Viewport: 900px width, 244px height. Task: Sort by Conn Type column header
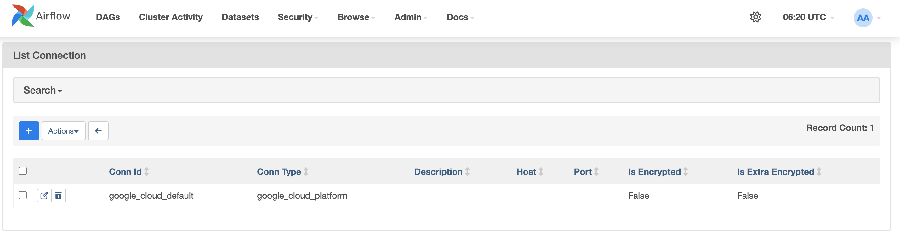point(279,172)
